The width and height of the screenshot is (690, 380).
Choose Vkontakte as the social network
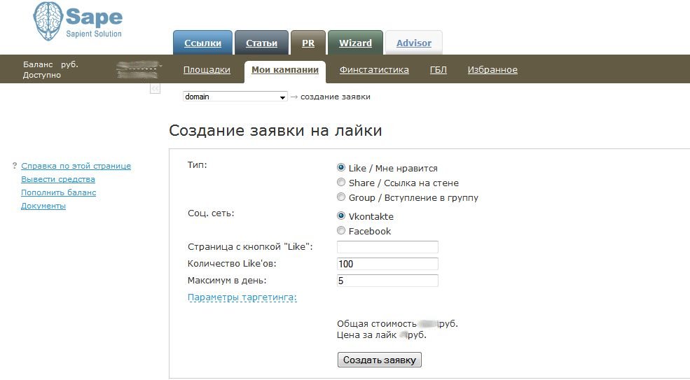pyautogui.click(x=341, y=216)
